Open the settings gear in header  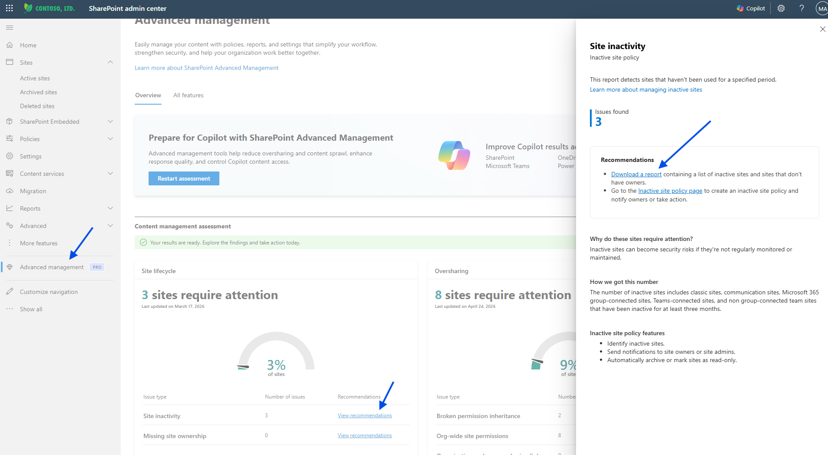click(x=781, y=8)
